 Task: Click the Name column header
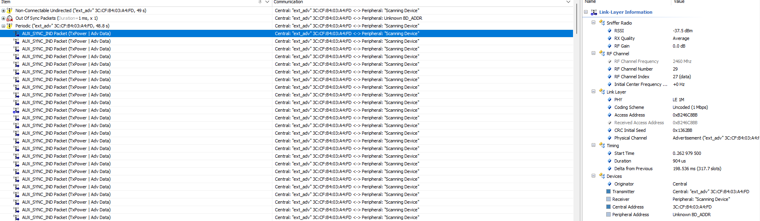point(590,2)
